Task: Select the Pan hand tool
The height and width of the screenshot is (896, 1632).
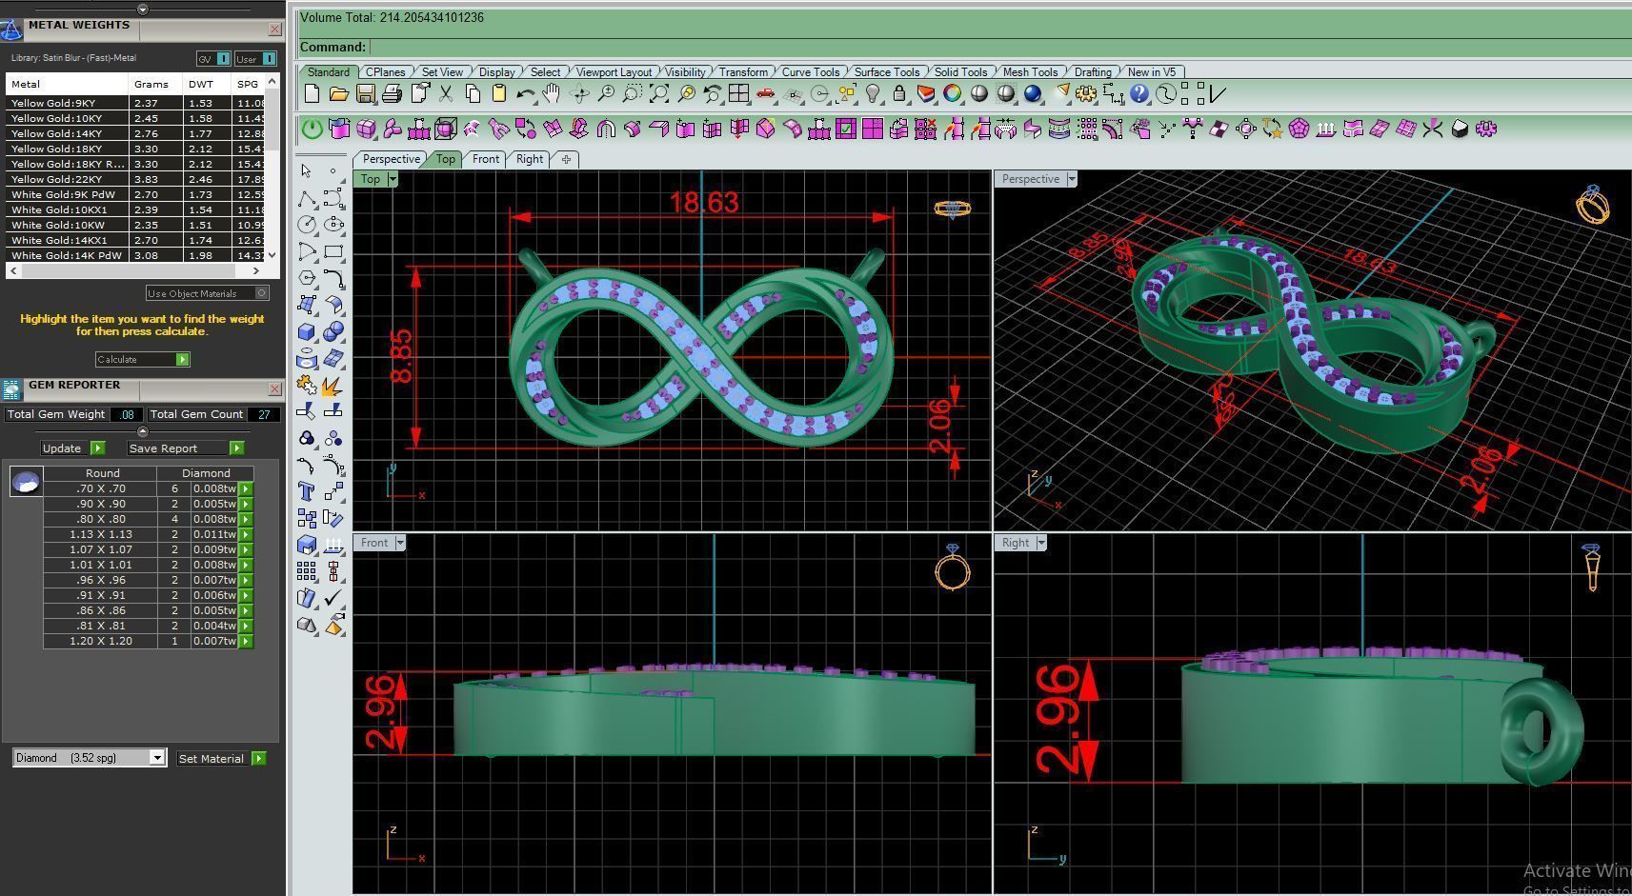Action: coord(552,93)
